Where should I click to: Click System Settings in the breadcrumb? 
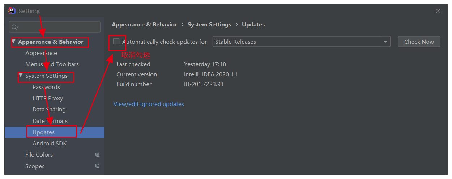209,25
